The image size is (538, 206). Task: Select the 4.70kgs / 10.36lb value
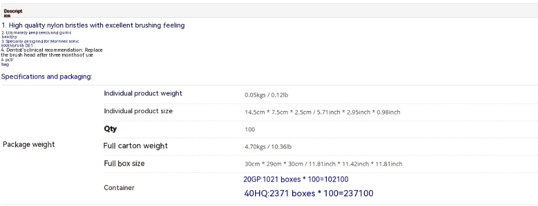[x=268, y=147]
